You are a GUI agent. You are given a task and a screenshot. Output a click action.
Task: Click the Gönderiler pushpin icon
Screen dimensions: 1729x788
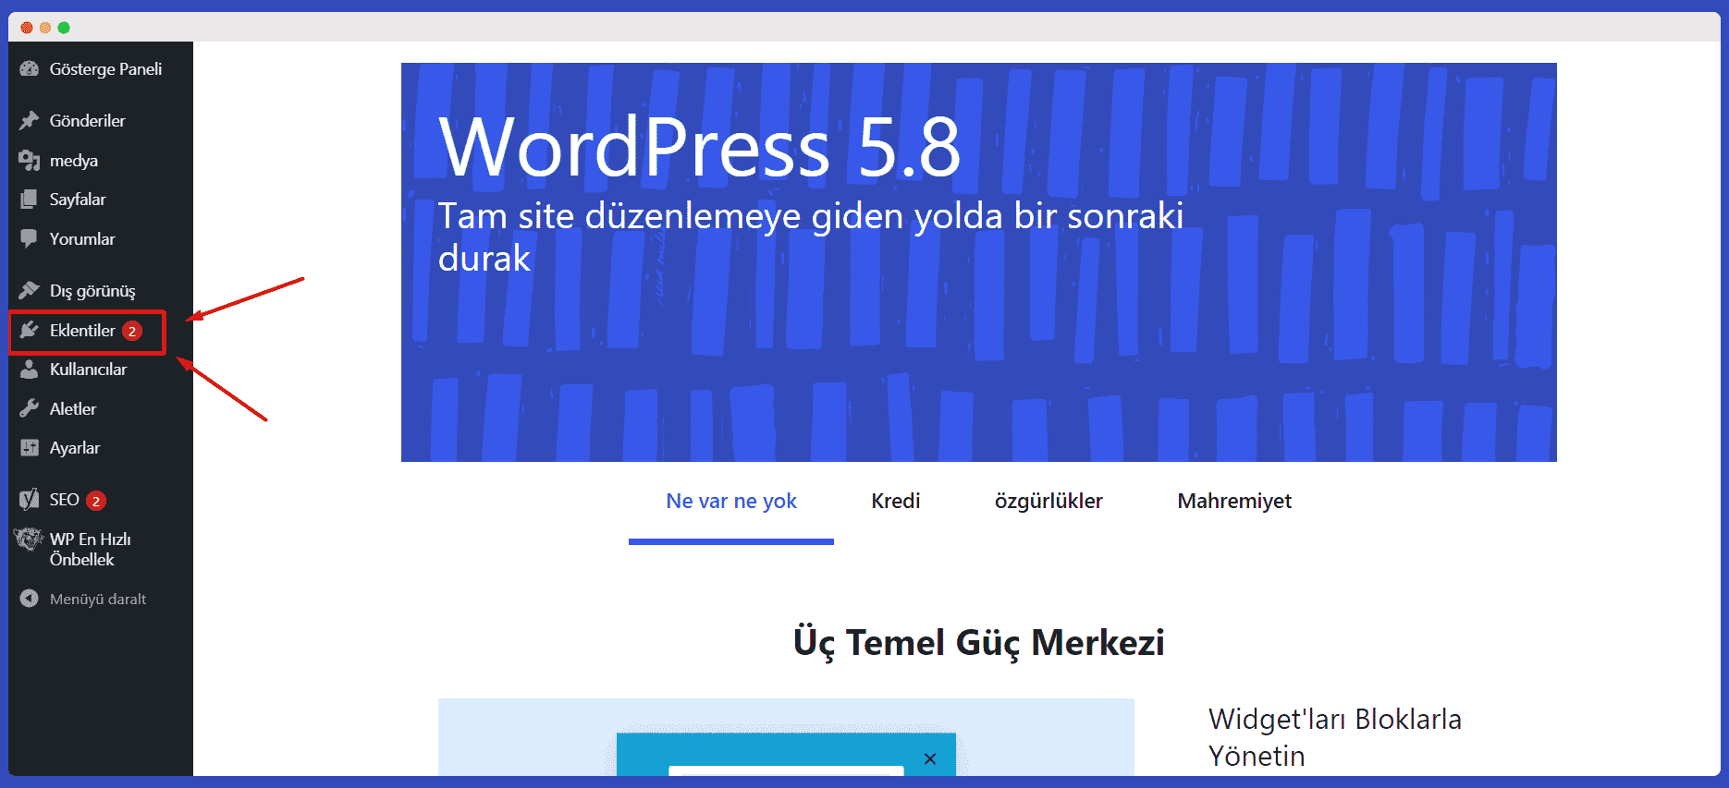(29, 121)
